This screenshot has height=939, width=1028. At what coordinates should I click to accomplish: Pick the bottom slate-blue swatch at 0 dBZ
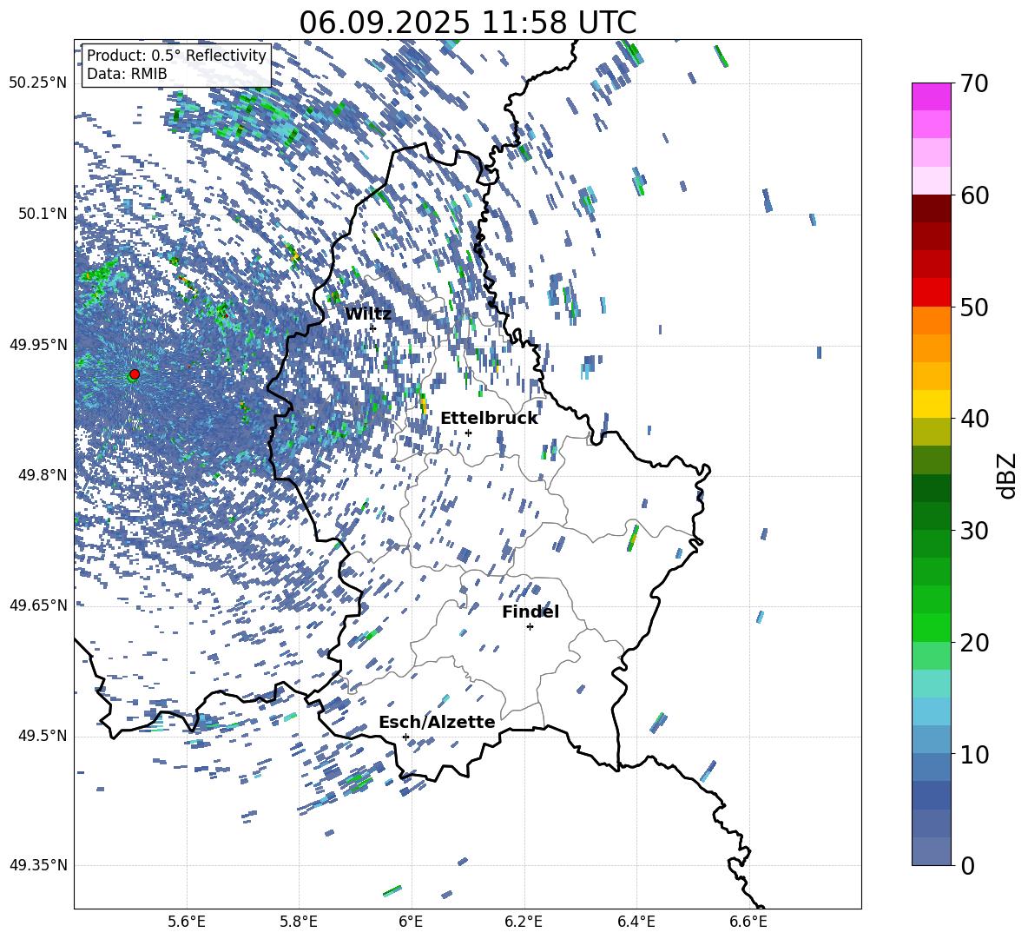[931, 851]
